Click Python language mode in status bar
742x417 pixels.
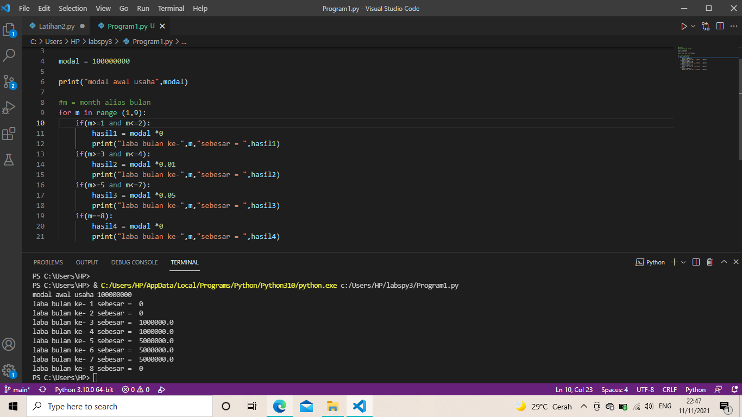click(x=695, y=390)
